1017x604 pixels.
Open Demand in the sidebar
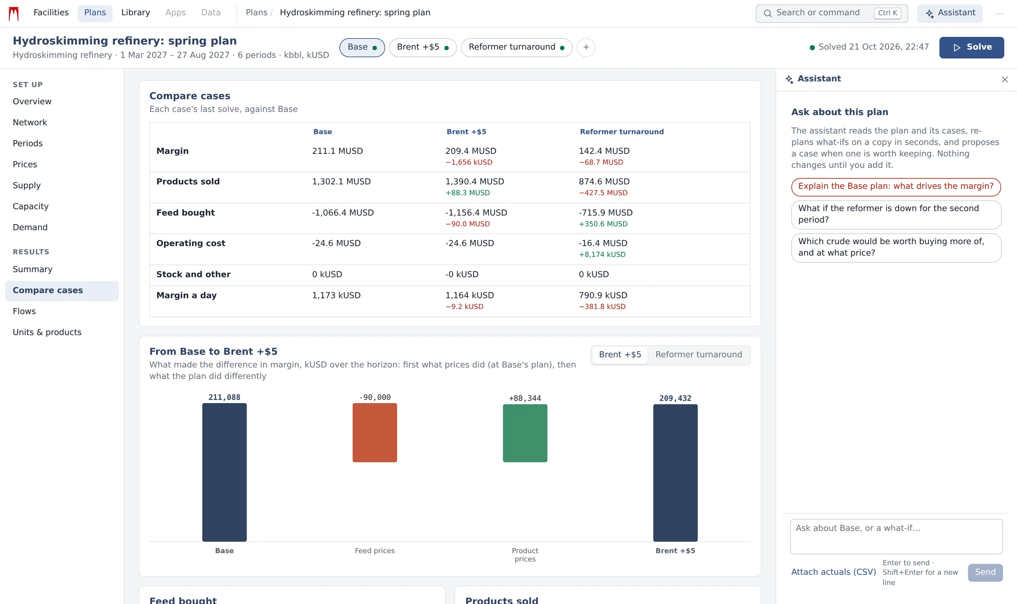coord(62,228)
